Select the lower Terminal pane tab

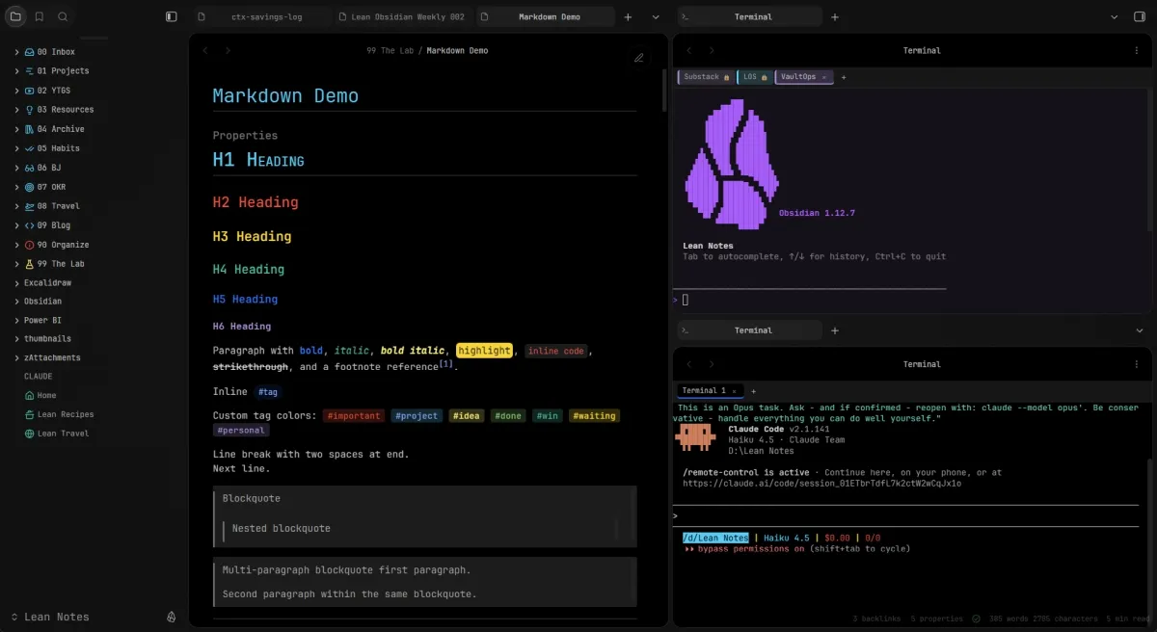click(x=749, y=330)
